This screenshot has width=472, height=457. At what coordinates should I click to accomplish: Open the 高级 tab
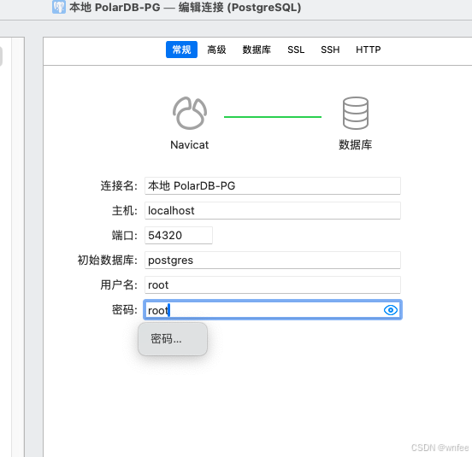[216, 50]
